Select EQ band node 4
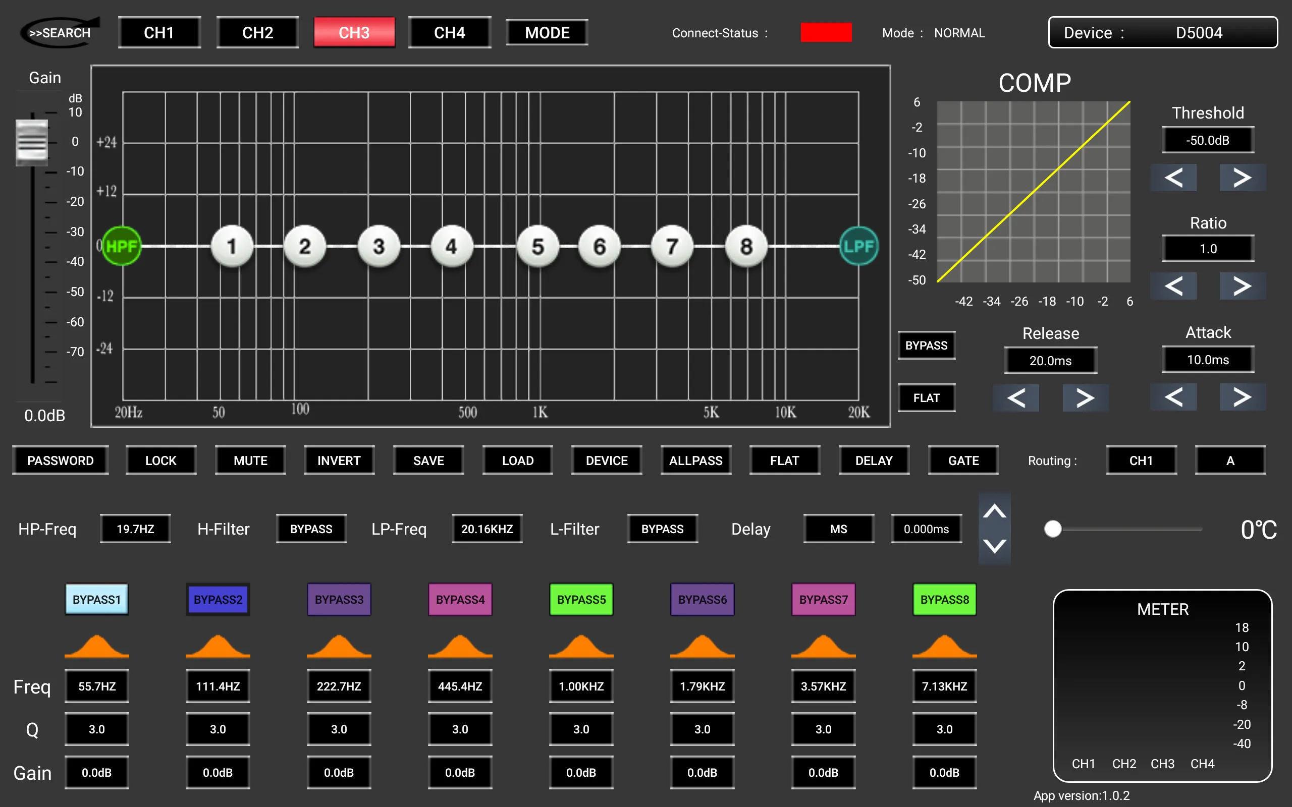 tap(452, 247)
